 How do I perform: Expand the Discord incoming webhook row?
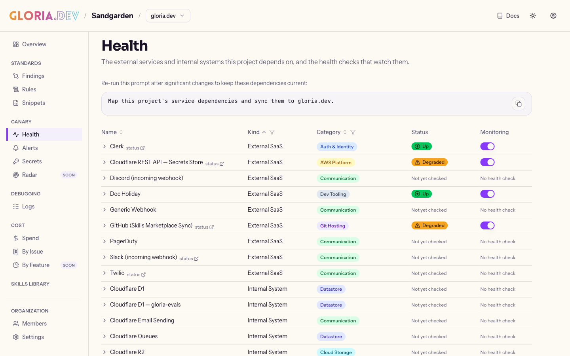click(x=104, y=178)
